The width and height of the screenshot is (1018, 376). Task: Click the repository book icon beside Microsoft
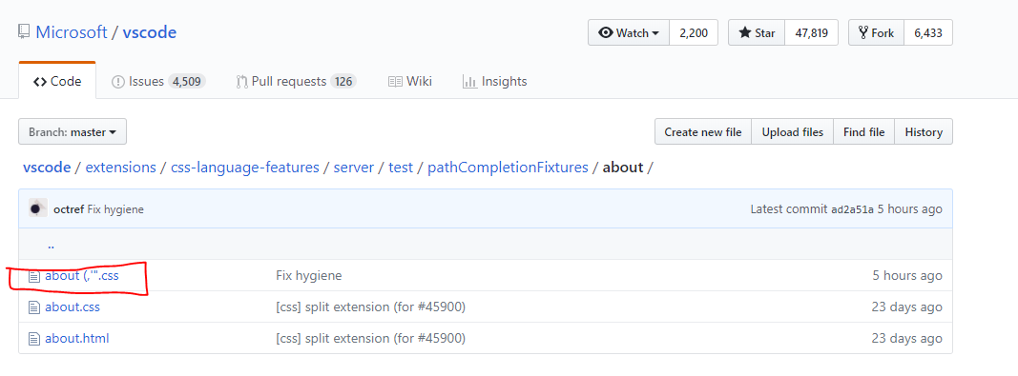24,31
